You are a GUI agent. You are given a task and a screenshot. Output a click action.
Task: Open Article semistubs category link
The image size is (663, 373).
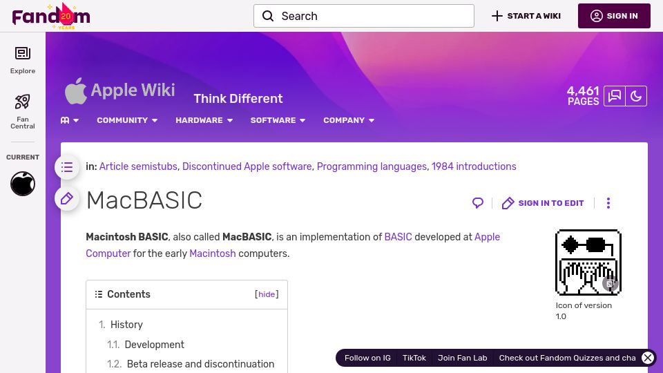point(138,166)
